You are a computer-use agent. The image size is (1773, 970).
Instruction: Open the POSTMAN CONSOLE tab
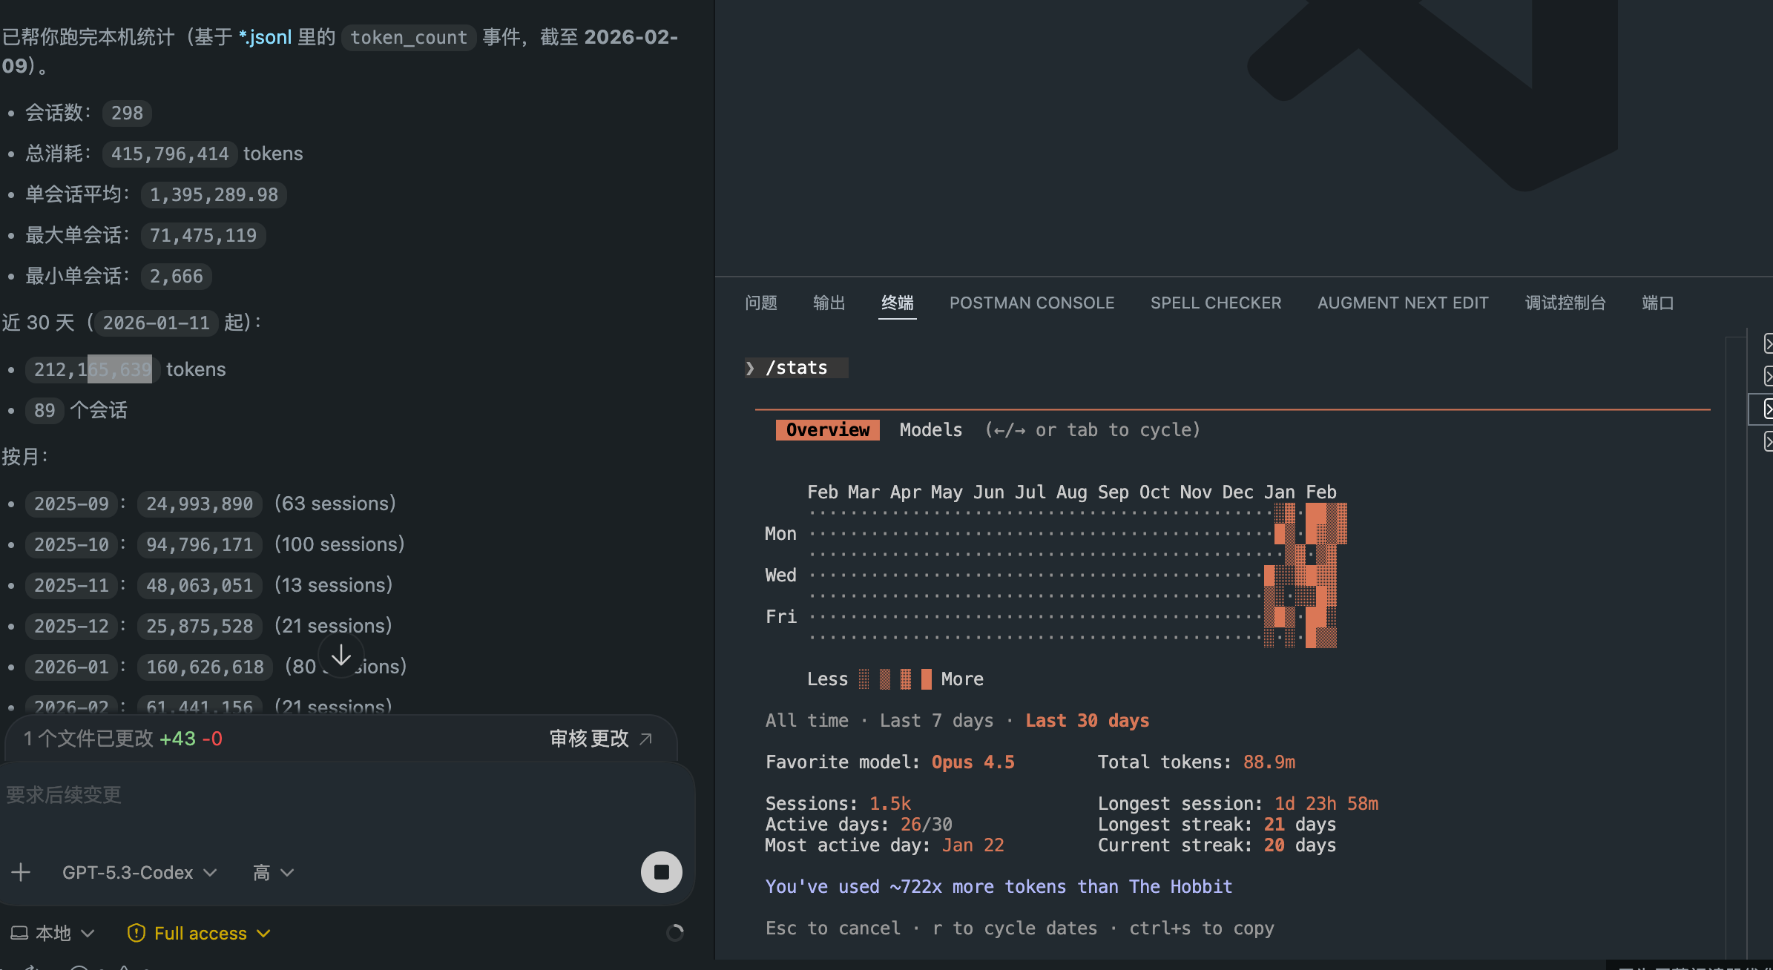(x=1031, y=303)
